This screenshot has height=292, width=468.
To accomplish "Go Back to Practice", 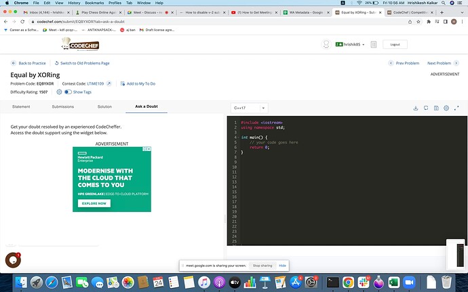I will coord(28,63).
